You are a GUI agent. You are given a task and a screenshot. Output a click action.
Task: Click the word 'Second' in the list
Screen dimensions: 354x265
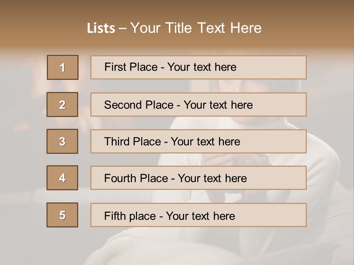pos(123,105)
